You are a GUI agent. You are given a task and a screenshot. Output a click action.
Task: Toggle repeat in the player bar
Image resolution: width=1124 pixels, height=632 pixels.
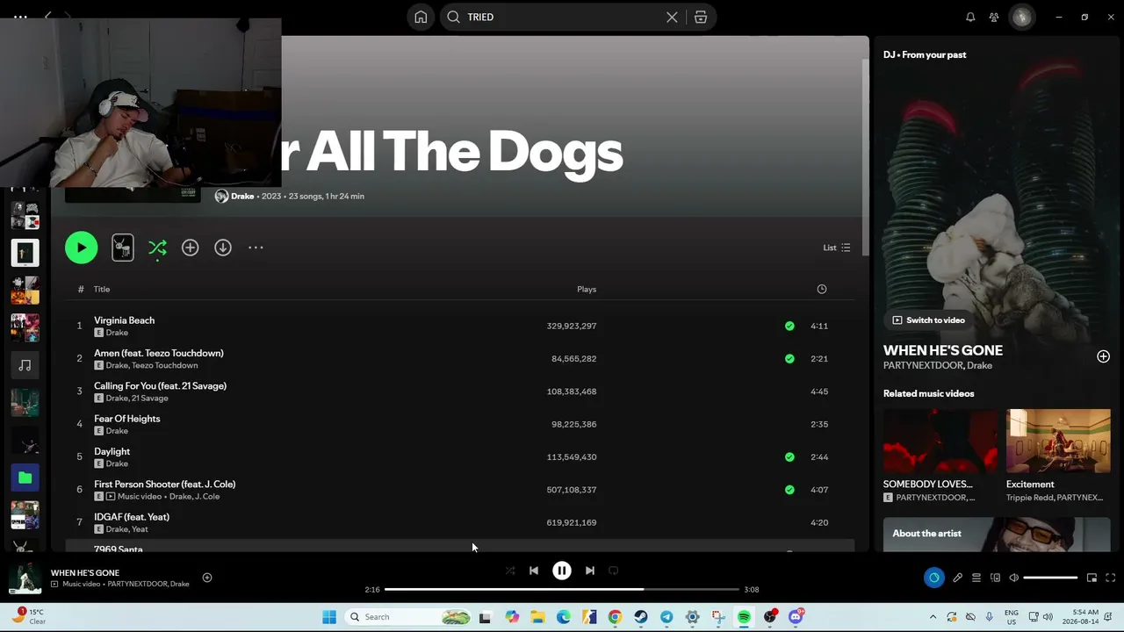tap(614, 571)
